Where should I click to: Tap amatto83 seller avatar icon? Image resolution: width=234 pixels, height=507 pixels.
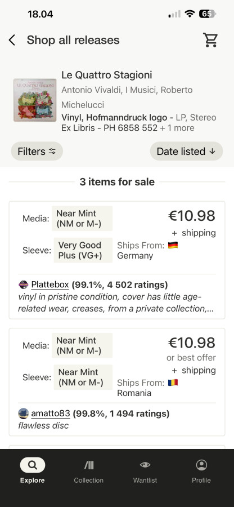tap(24, 413)
